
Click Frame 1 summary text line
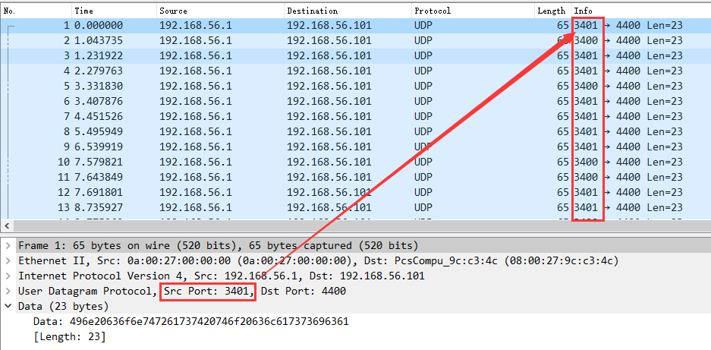[x=218, y=245]
